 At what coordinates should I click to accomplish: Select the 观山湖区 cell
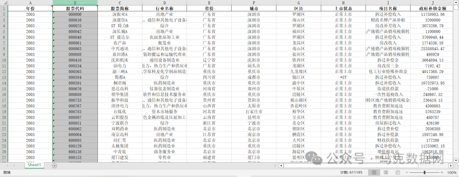point(299,100)
